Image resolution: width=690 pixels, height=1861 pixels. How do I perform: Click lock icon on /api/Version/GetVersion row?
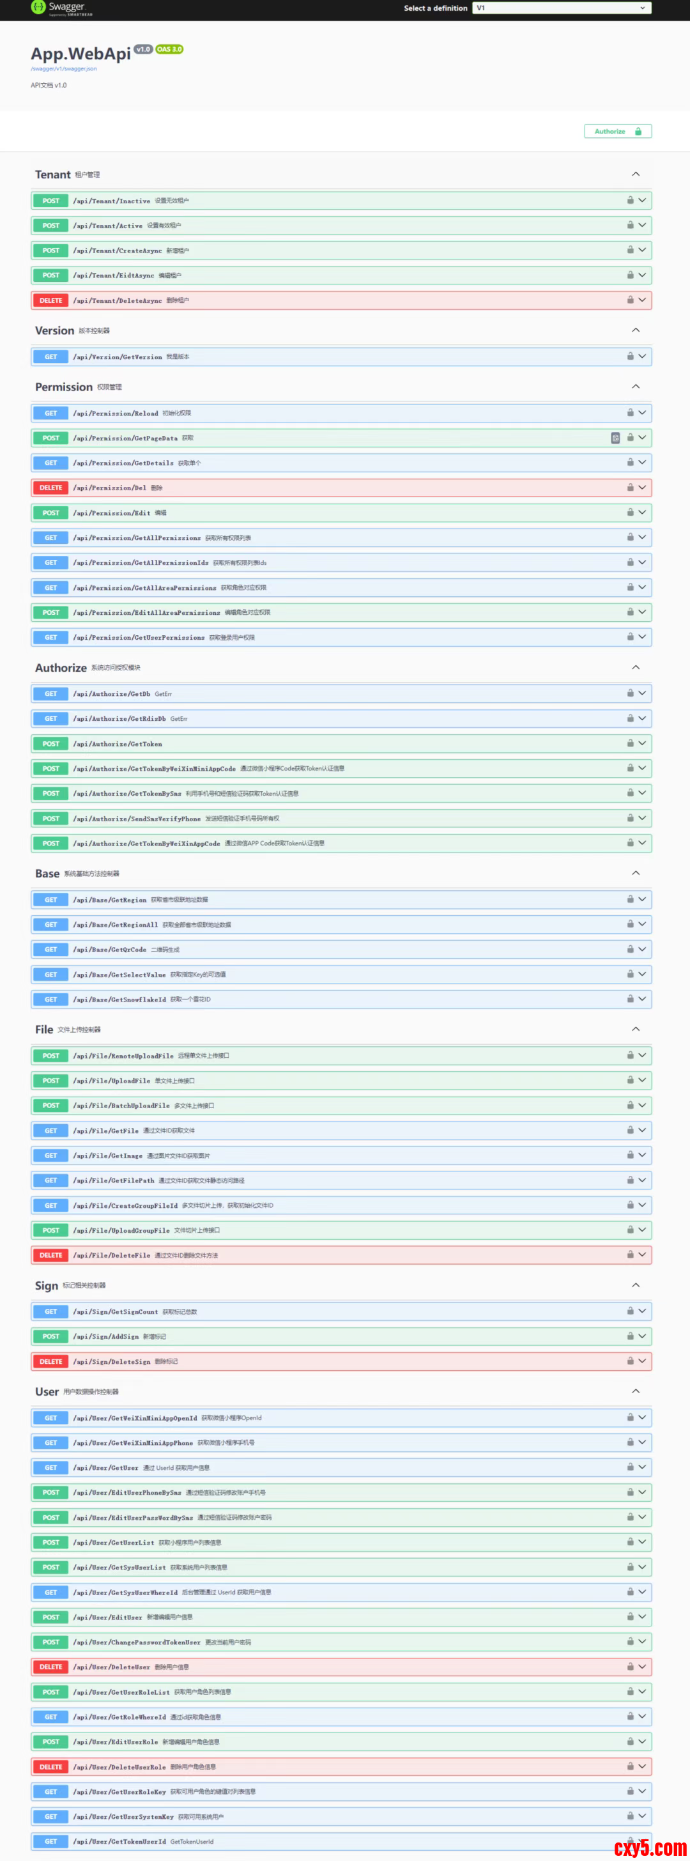click(x=630, y=356)
